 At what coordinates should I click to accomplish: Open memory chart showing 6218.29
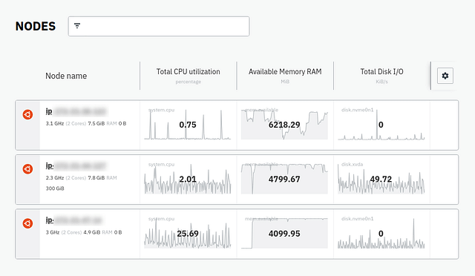pyautogui.click(x=284, y=124)
